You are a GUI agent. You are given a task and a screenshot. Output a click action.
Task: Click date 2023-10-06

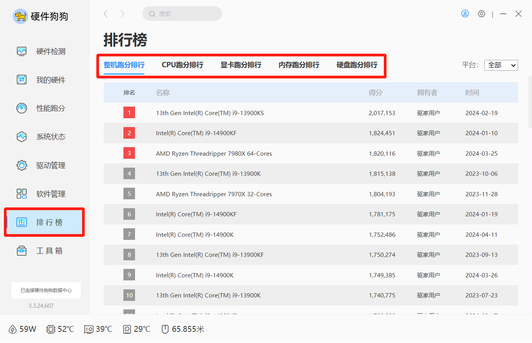click(x=481, y=174)
